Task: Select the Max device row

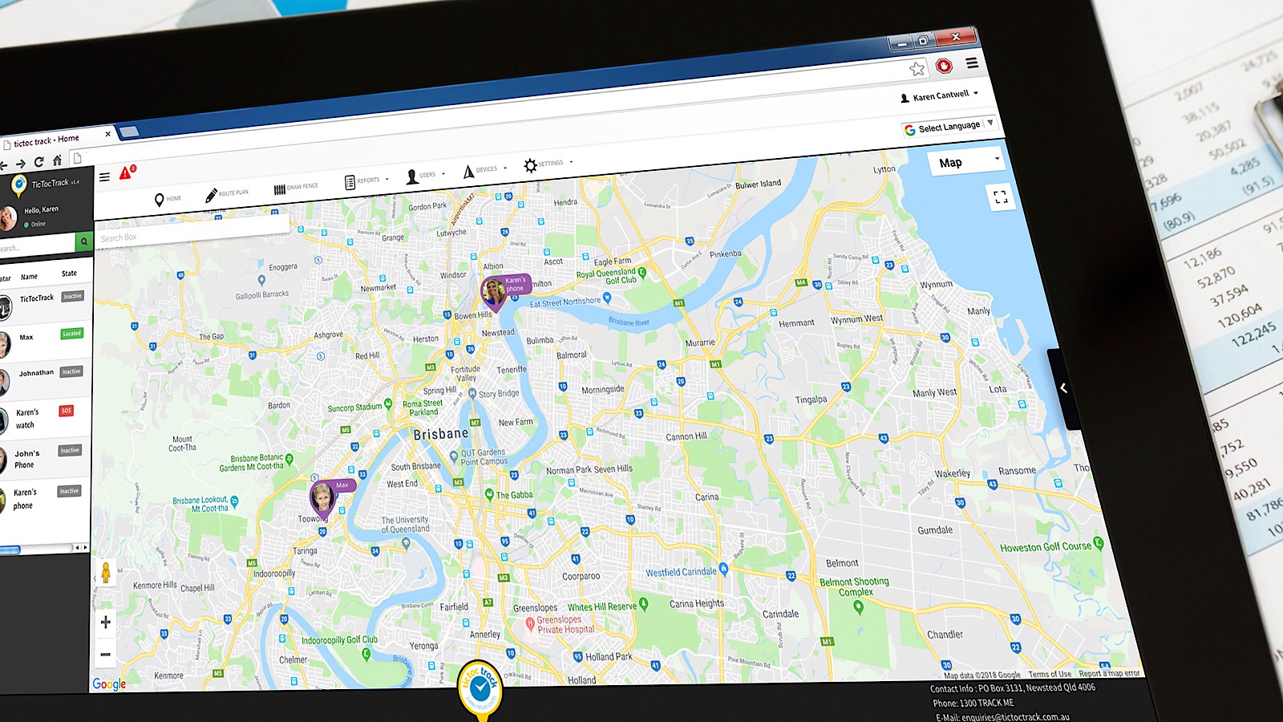Action: [x=45, y=339]
